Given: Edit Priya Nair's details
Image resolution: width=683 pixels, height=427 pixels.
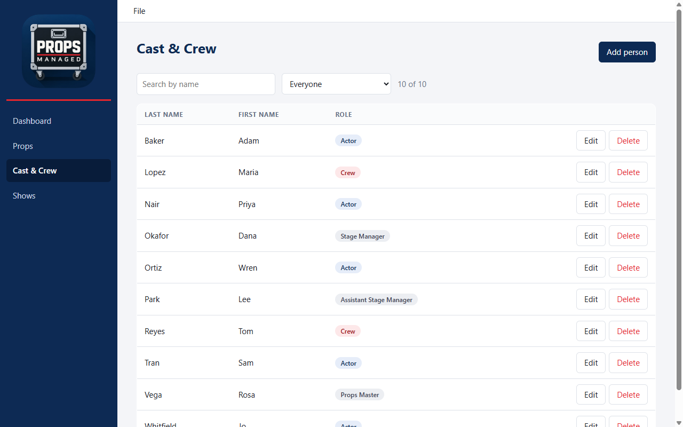Looking at the screenshot, I should [591, 204].
